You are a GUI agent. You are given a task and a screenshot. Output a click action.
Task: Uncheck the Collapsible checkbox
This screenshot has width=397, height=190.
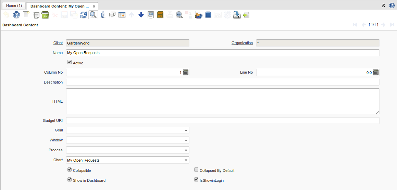(x=70, y=169)
